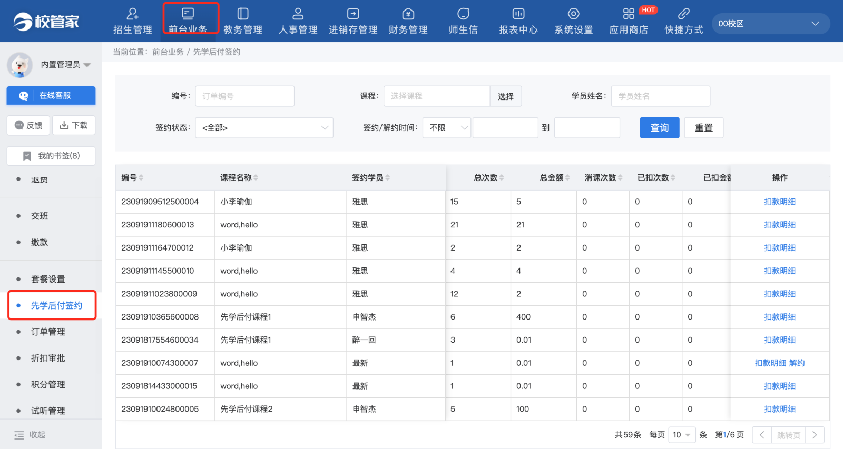This screenshot has height=449, width=843.
Task: Open 订单管理 in sidebar
Action: coord(48,332)
